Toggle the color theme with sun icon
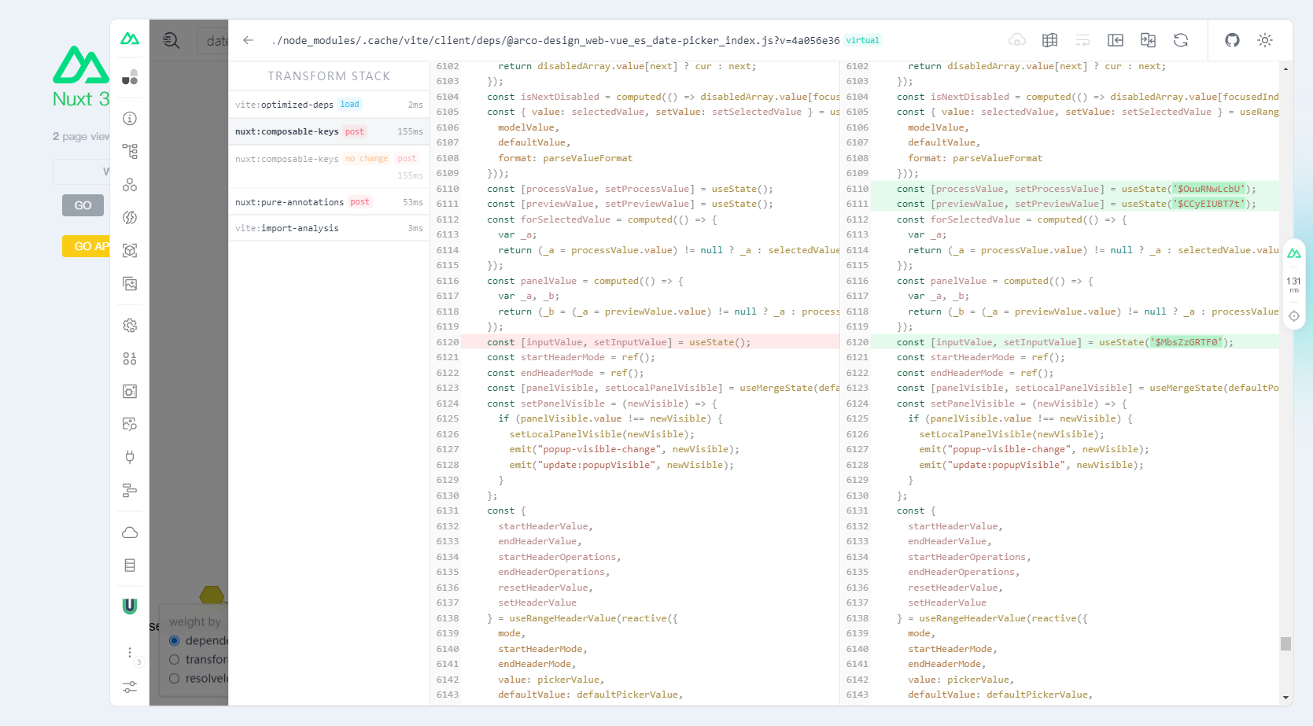 (1265, 40)
